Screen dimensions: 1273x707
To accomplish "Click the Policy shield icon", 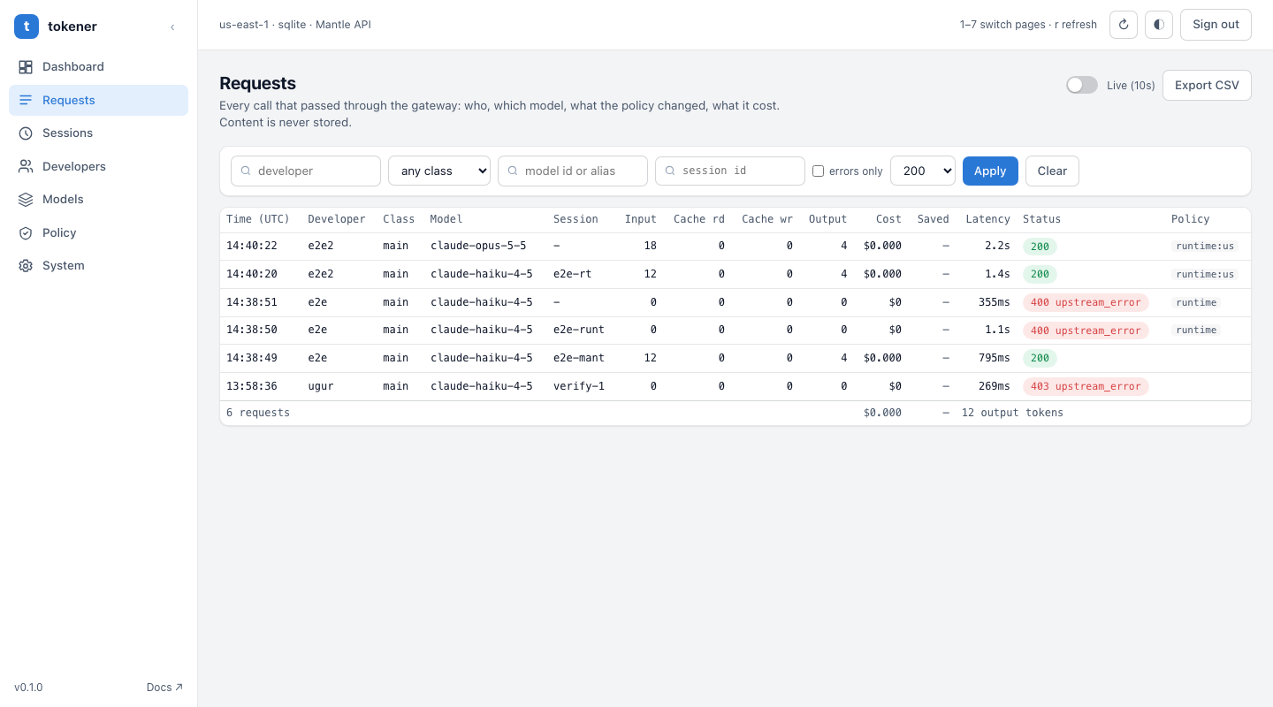I will [x=26, y=232].
